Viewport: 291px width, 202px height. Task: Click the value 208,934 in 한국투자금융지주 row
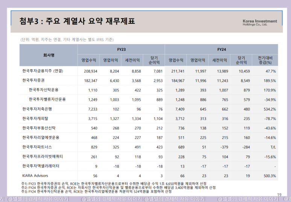coord(91,71)
